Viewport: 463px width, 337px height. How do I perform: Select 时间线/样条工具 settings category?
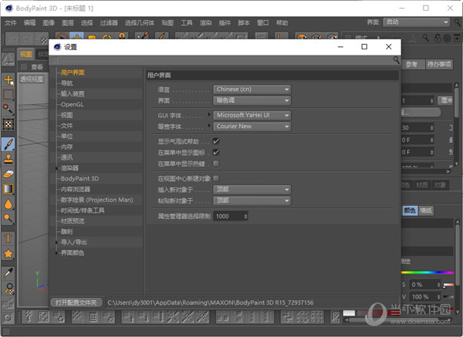[x=83, y=211]
